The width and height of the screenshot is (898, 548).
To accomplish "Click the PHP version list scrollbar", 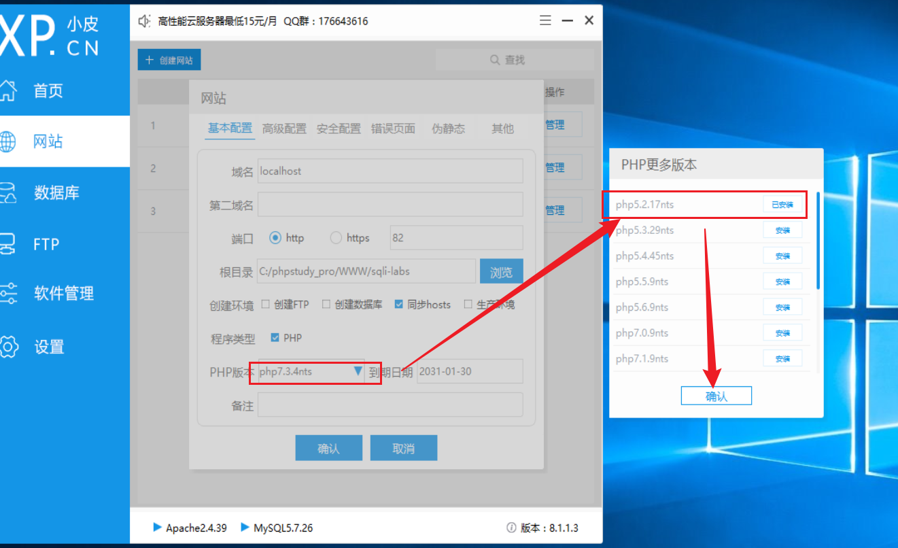I will point(818,241).
